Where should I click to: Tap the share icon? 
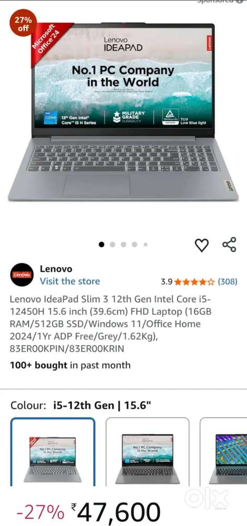pos(229,244)
